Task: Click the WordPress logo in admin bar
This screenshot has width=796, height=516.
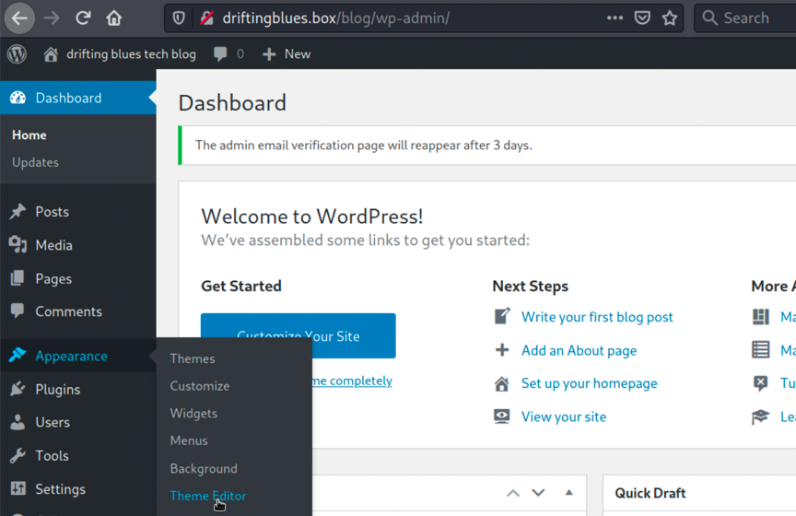Action: coord(17,53)
